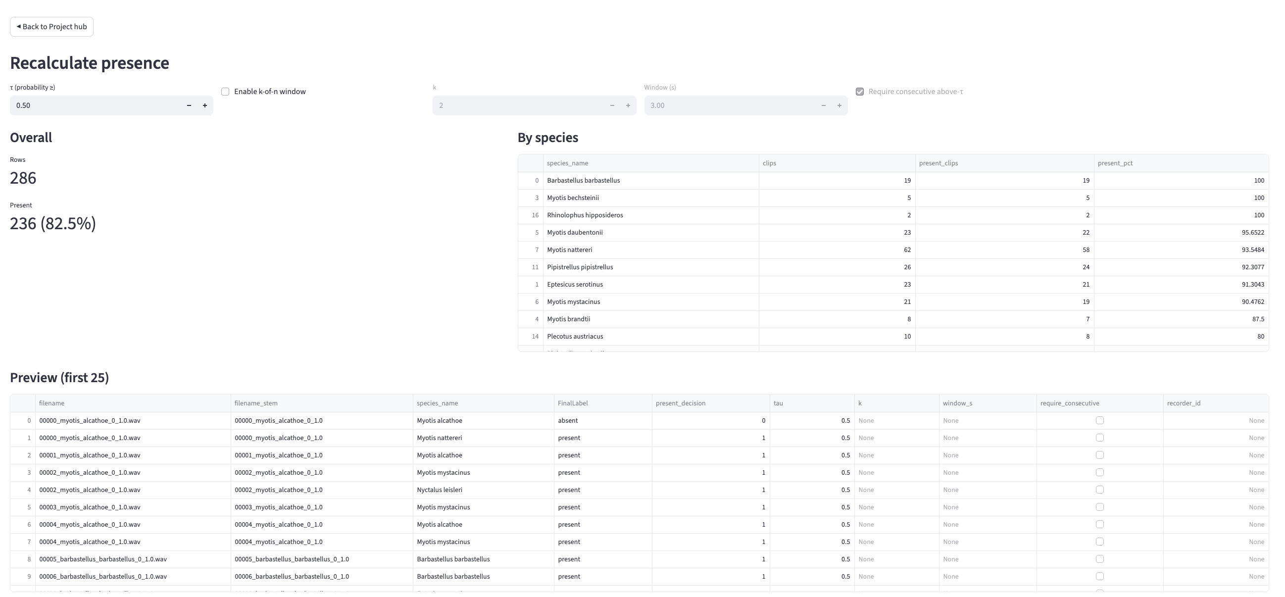Viewport: 1285px width, 597px height.
Task: Click Back to Project hub button
Action: (x=51, y=26)
